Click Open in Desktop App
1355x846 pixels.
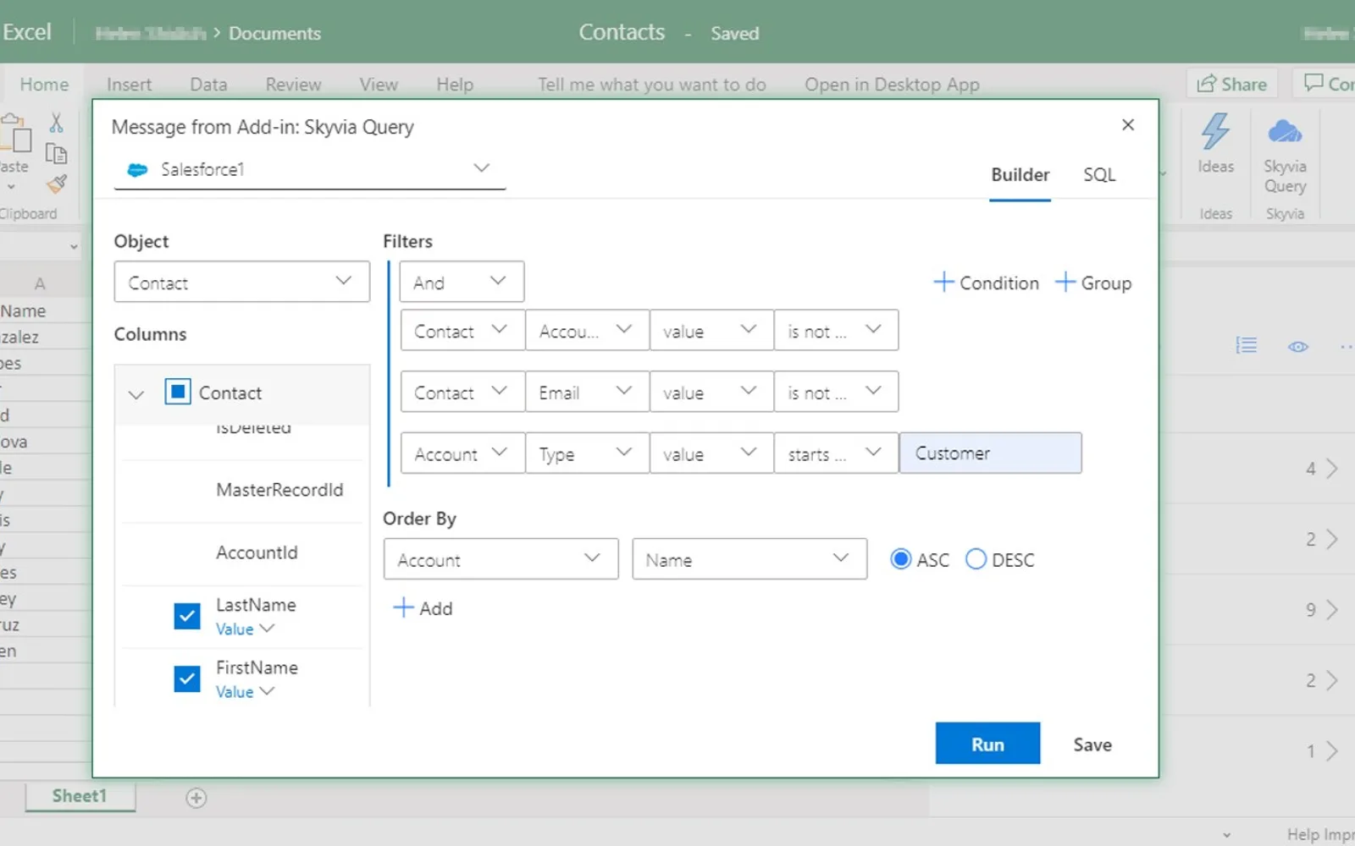point(892,85)
